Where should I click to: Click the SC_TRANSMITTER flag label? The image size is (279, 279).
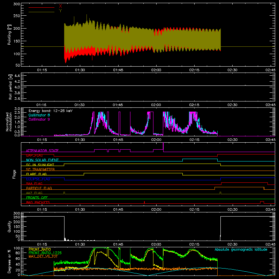point(40,169)
